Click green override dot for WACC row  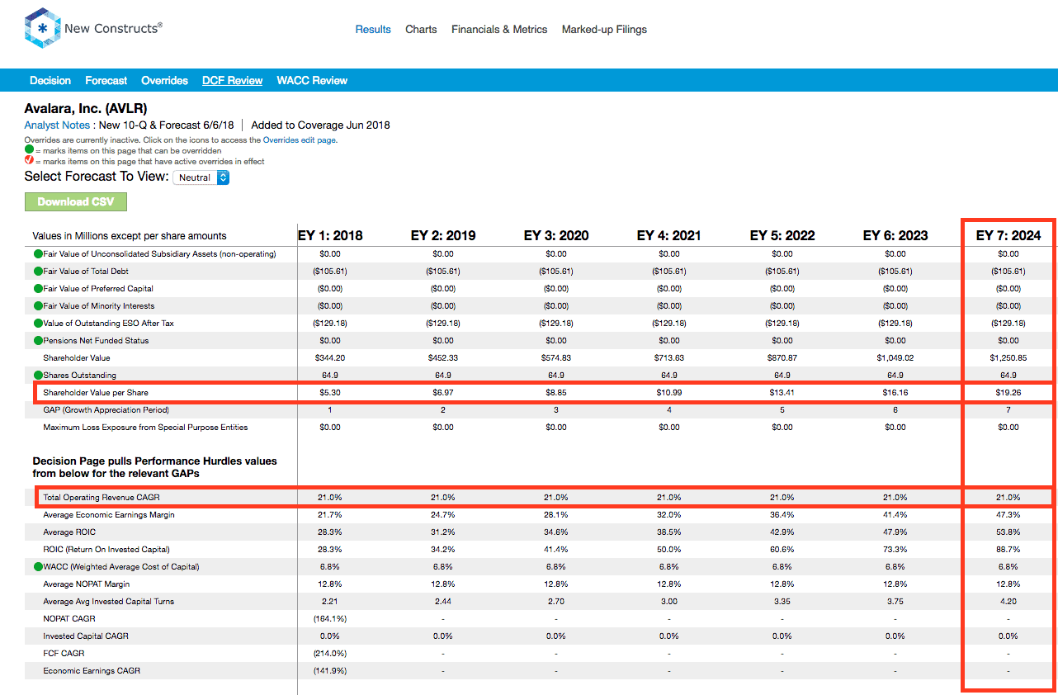[x=38, y=566]
